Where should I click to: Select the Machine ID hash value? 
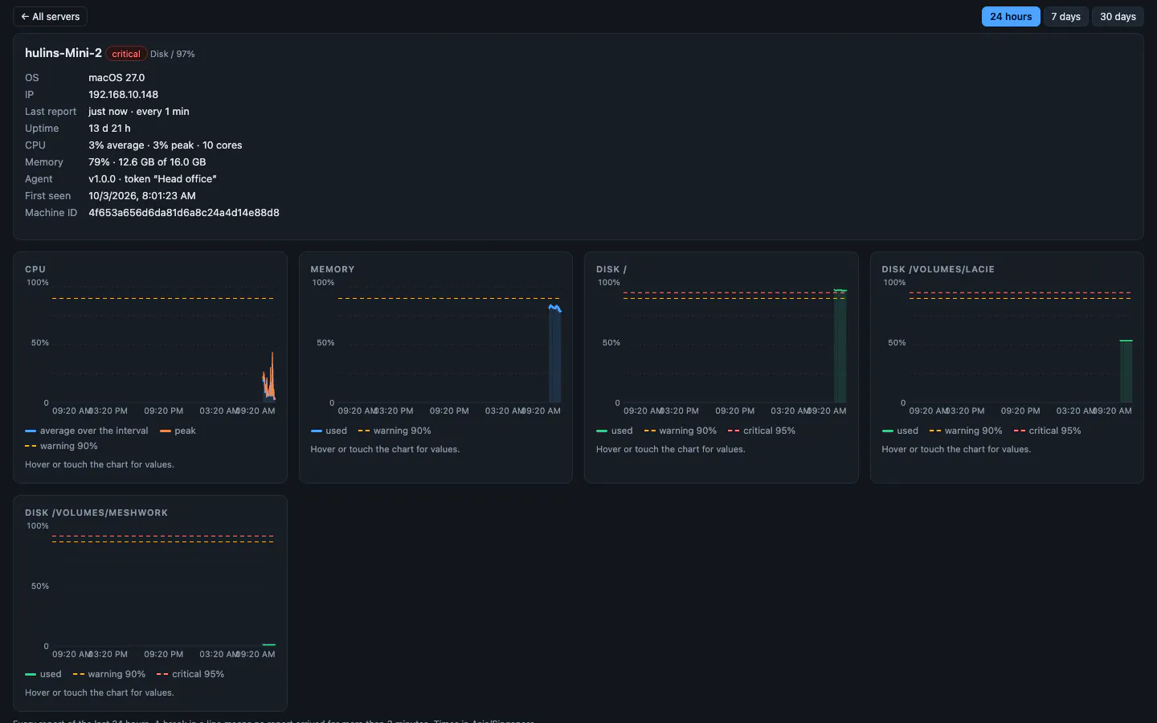184,213
